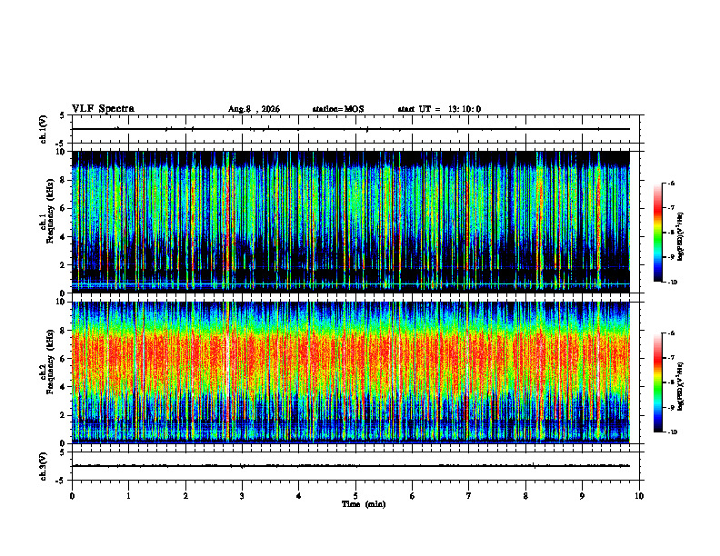Image resolution: width=720 pixels, height=556 pixels.
Task: Select the date text "Aug.8 , 2026"
Action: [x=254, y=109]
